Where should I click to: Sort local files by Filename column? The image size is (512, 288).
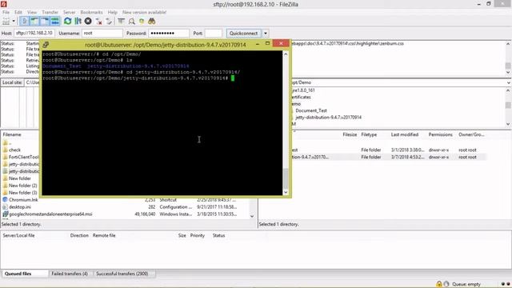tap(12, 134)
